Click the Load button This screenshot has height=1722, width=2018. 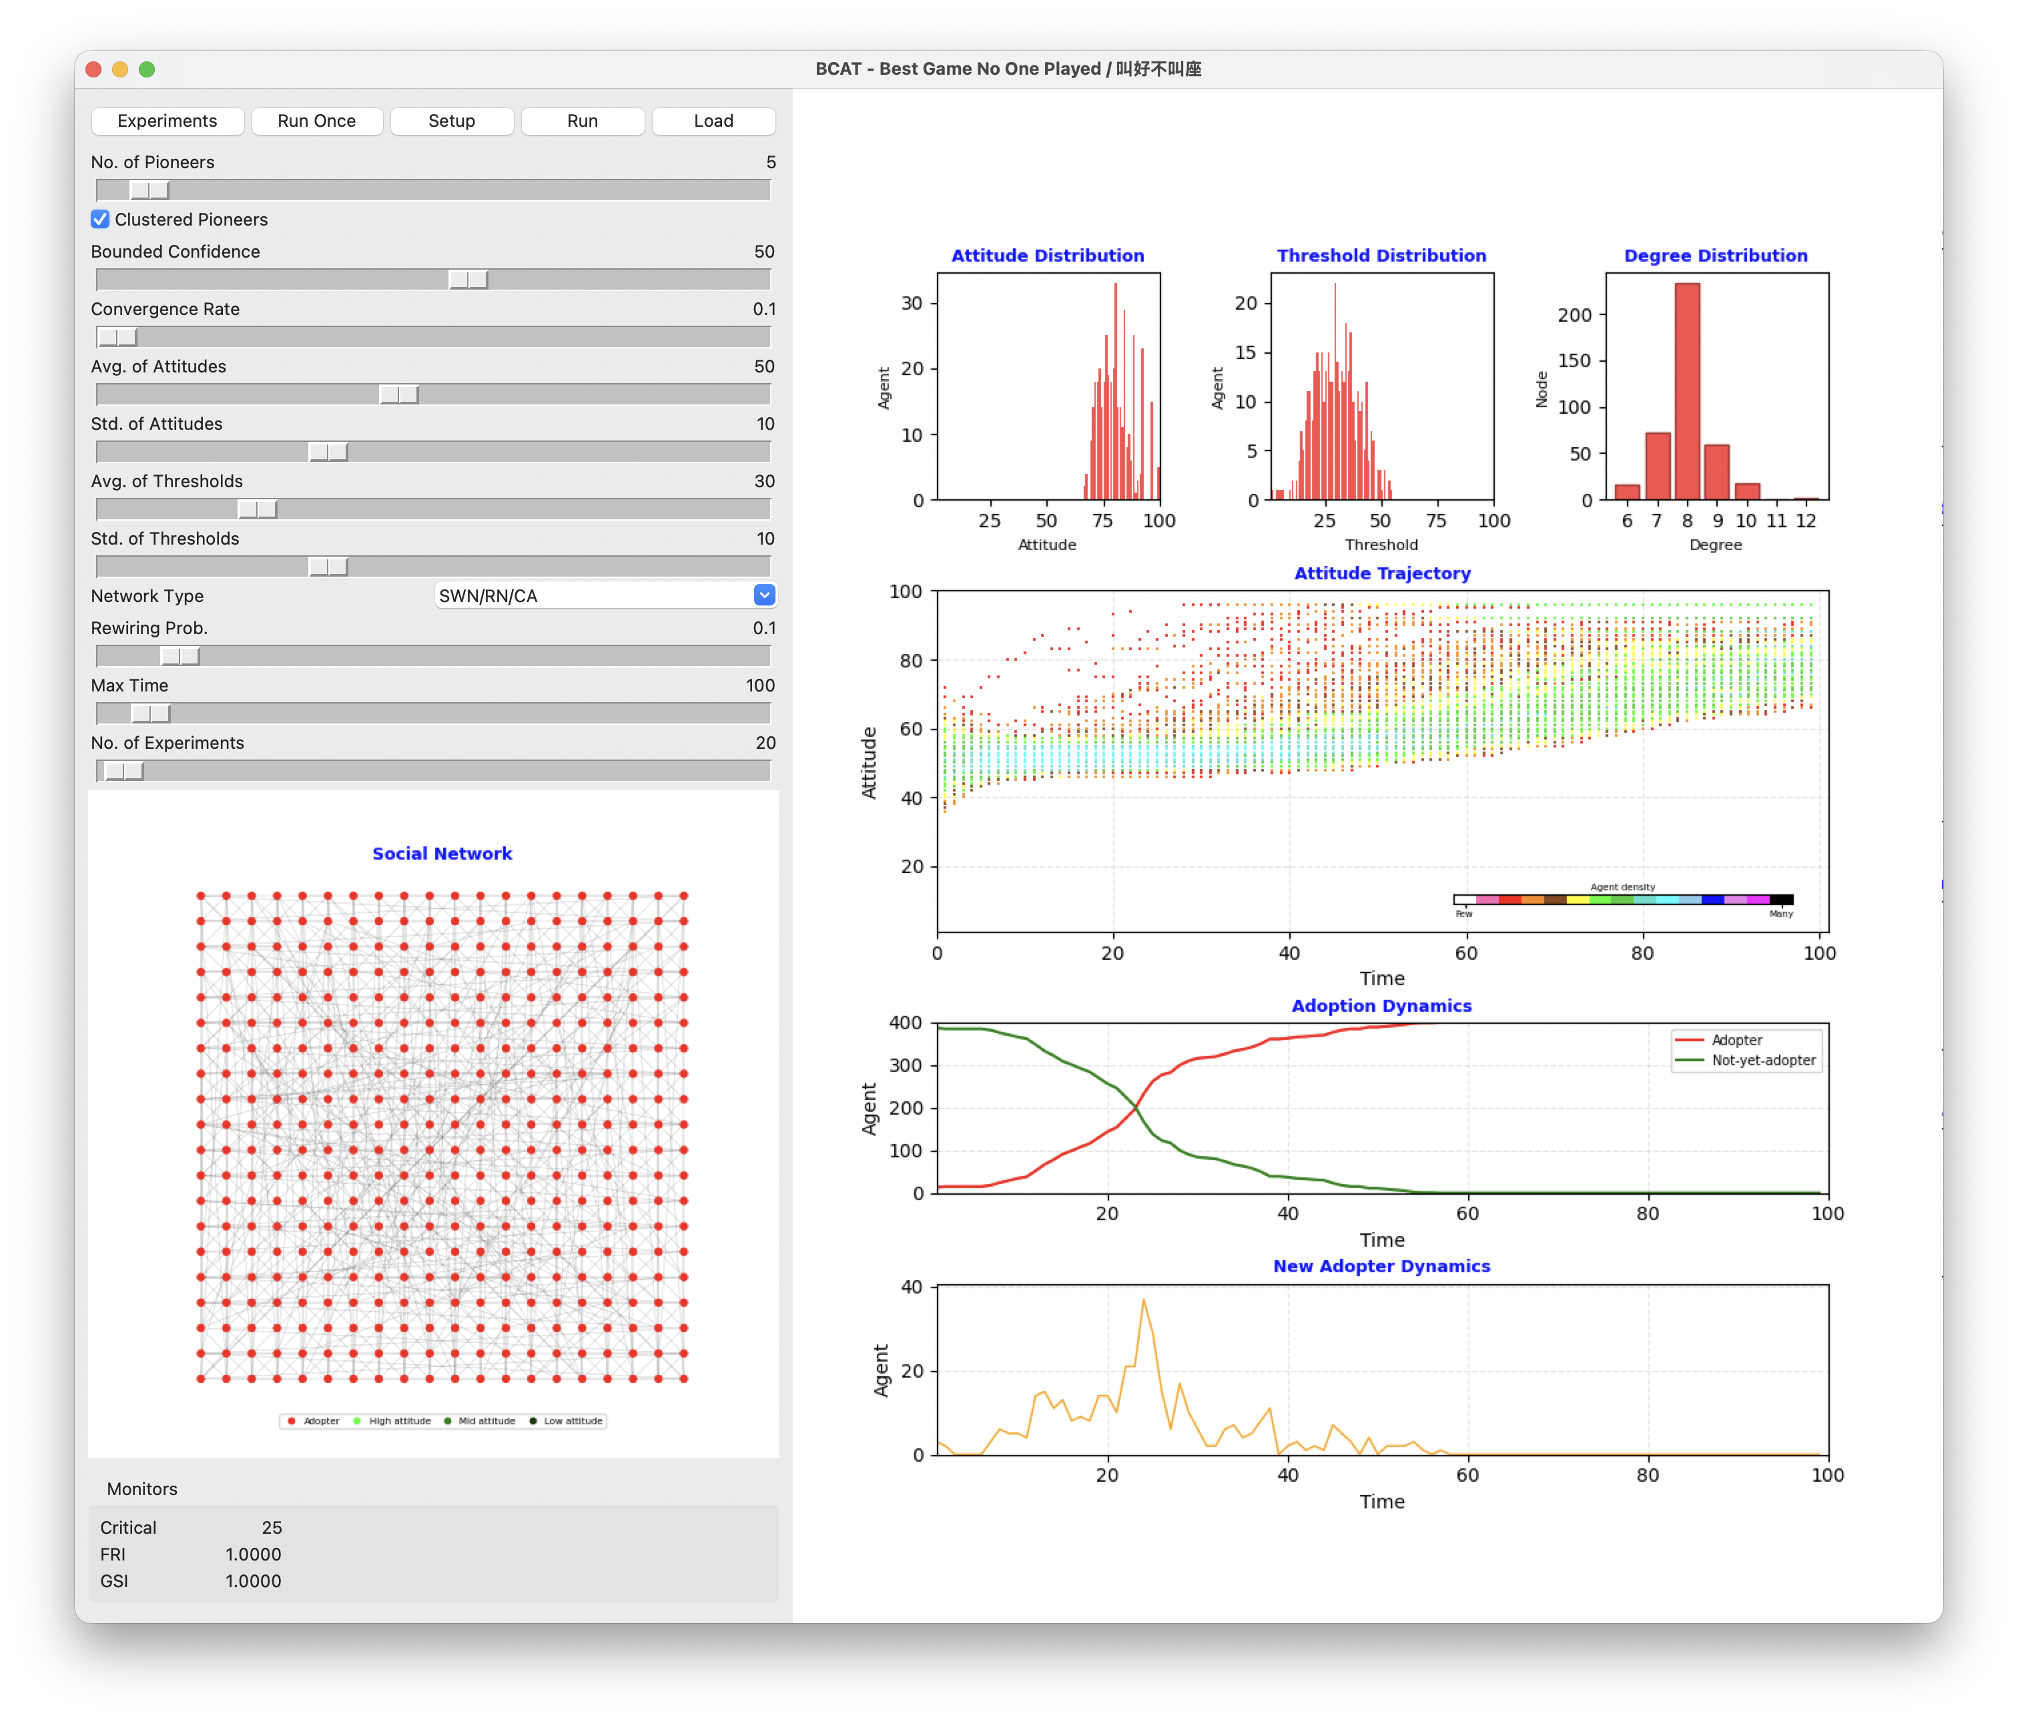click(713, 121)
